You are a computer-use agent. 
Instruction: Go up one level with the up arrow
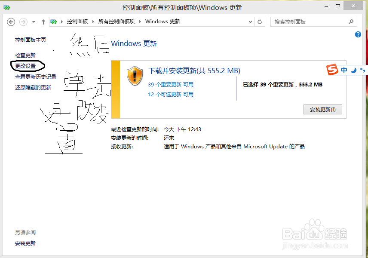(x=43, y=22)
